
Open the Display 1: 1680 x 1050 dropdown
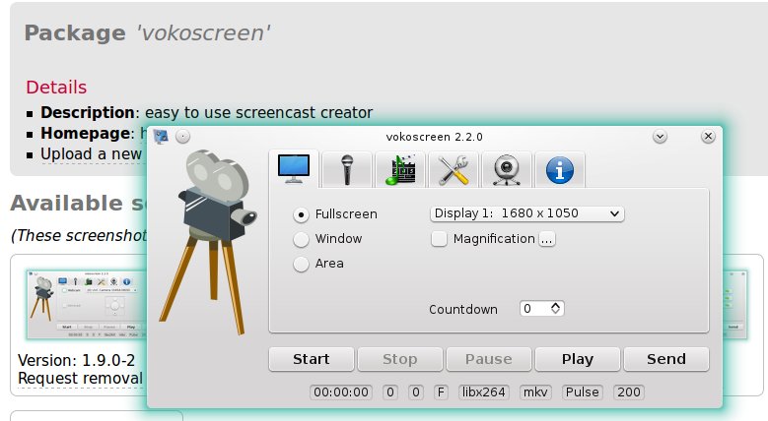527,213
